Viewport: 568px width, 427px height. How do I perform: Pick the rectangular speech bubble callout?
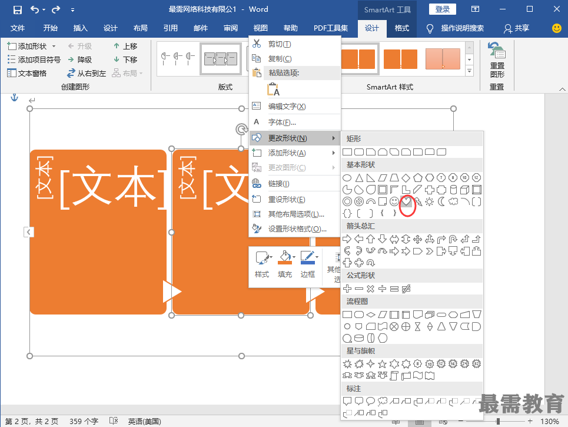[x=347, y=401]
